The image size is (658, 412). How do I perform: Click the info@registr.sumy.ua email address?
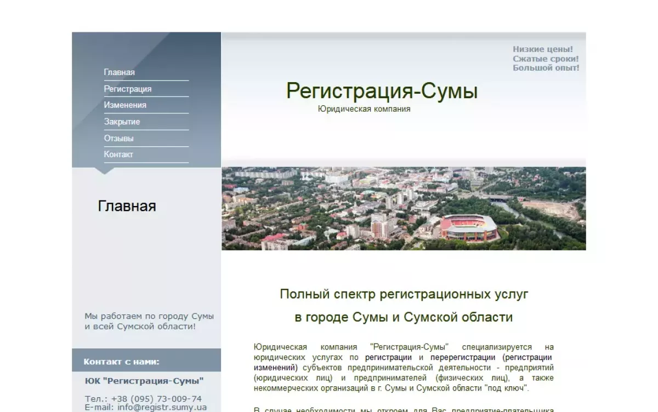click(x=162, y=407)
